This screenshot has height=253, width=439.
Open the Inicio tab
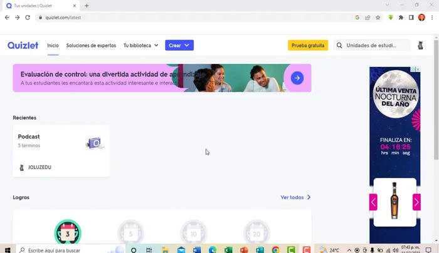(x=53, y=45)
